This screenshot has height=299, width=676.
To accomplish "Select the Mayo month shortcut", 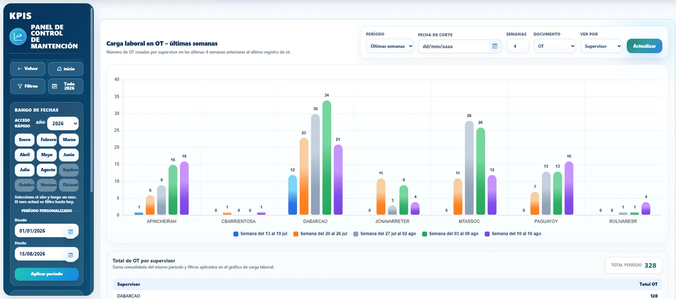I will tap(47, 155).
